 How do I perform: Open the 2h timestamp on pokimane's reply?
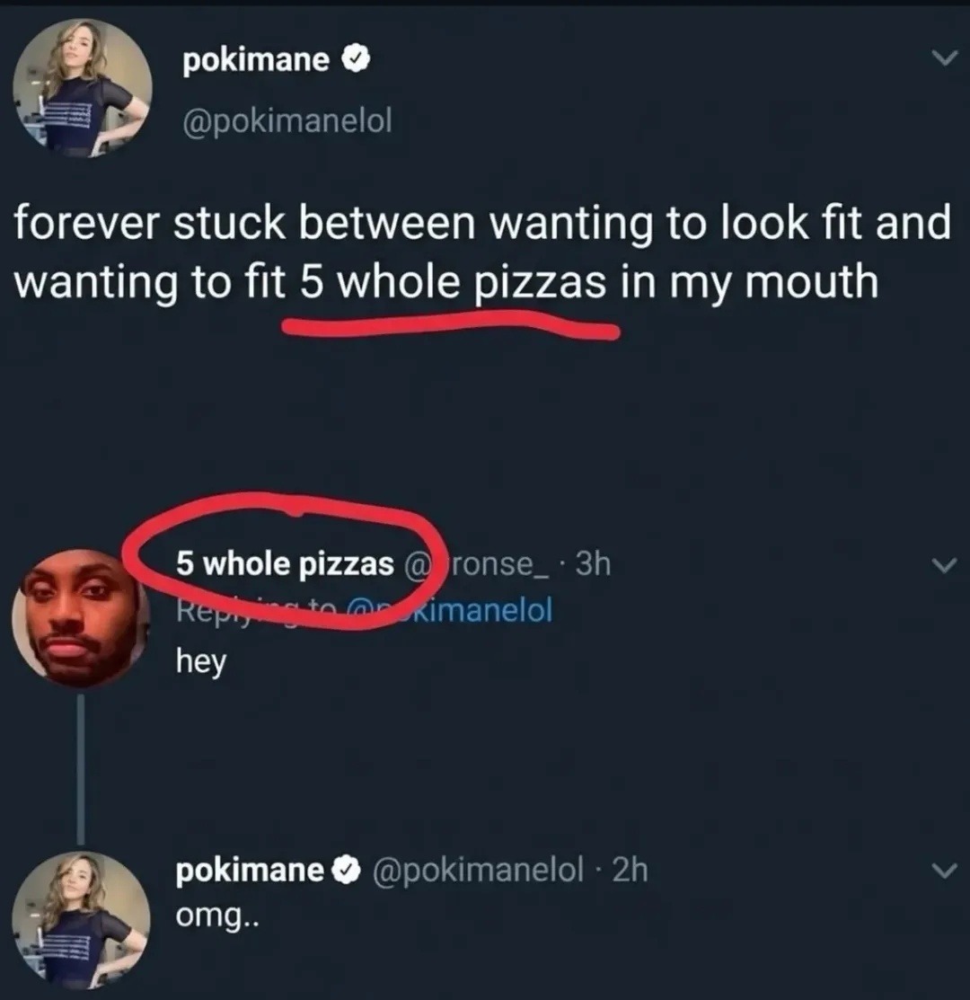pyautogui.click(x=630, y=871)
